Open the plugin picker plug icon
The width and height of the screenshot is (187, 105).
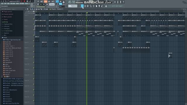99,6
